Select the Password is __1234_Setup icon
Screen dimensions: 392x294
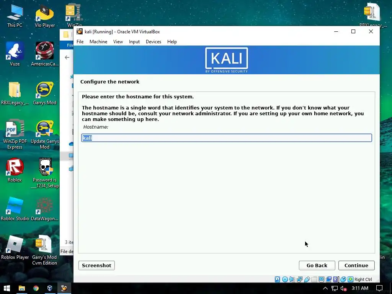click(45, 173)
